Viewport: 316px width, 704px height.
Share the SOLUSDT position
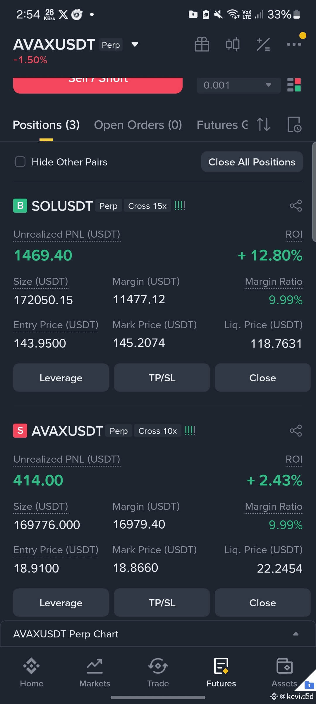tap(296, 206)
